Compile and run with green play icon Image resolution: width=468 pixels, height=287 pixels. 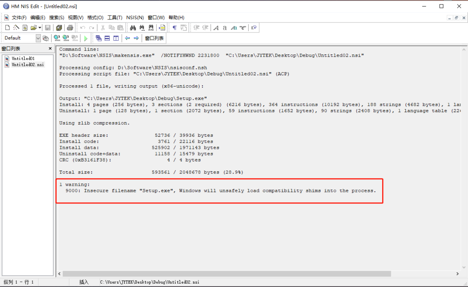coord(86,38)
